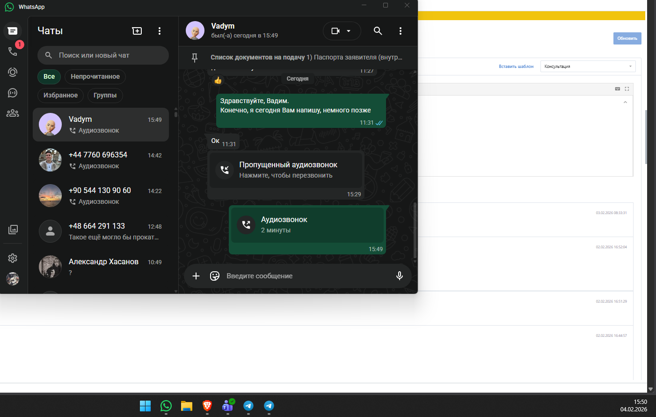Open Vadym's profile avatar in chat header
The image size is (656, 417).
coord(195,31)
